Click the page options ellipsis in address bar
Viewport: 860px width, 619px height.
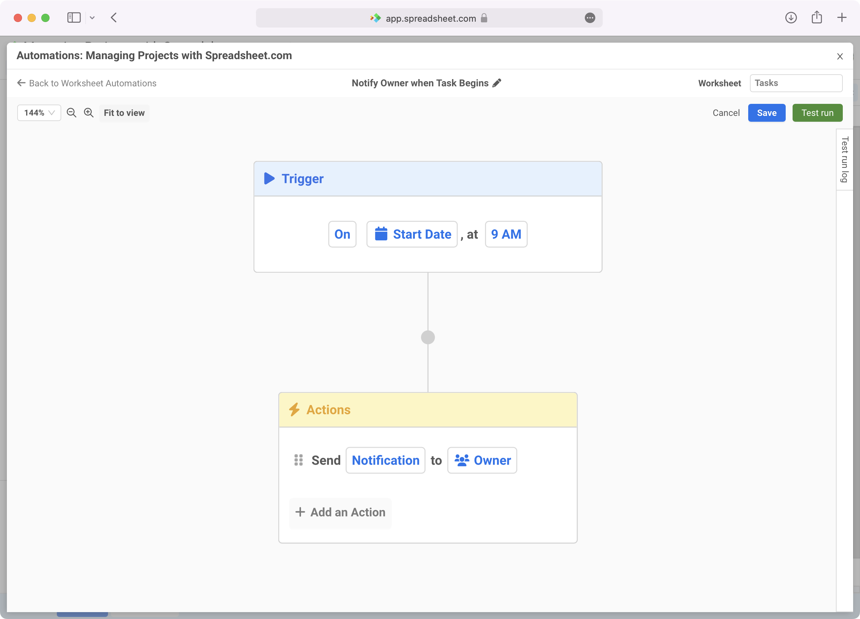[x=590, y=18]
